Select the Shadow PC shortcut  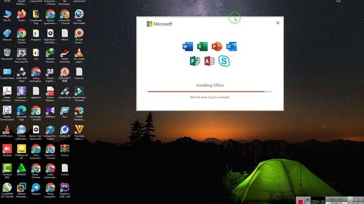(64, 131)
